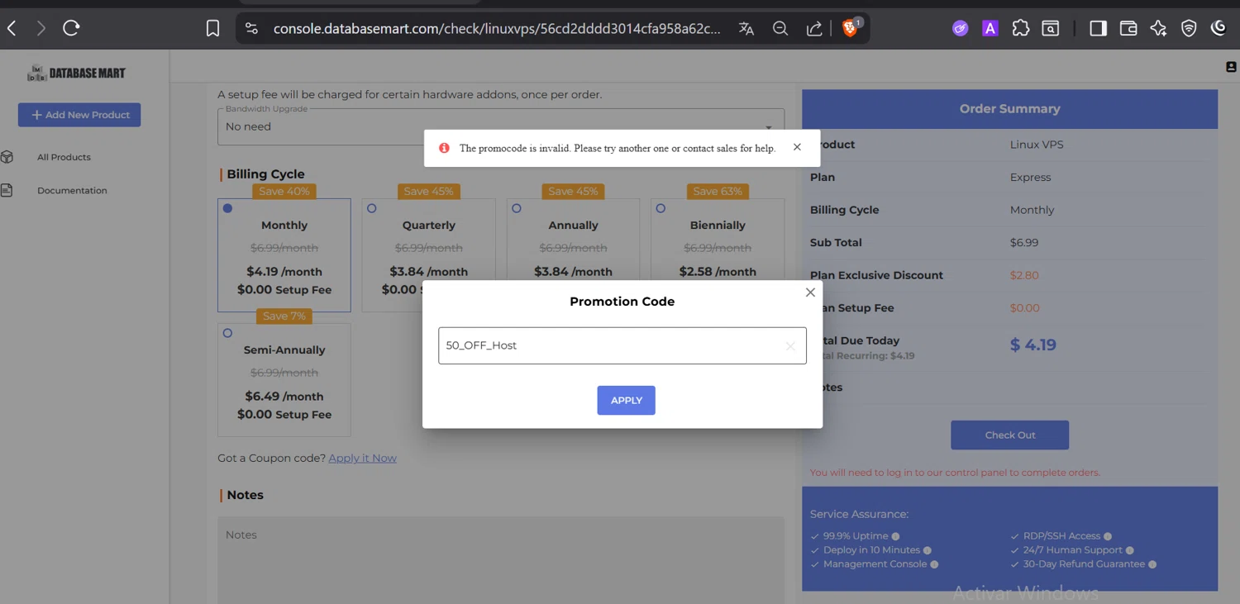This screenshot has width=1240, height=604.
Task: Open the Bandwidth Upgrade dropdown
Action: click(501, 126)
